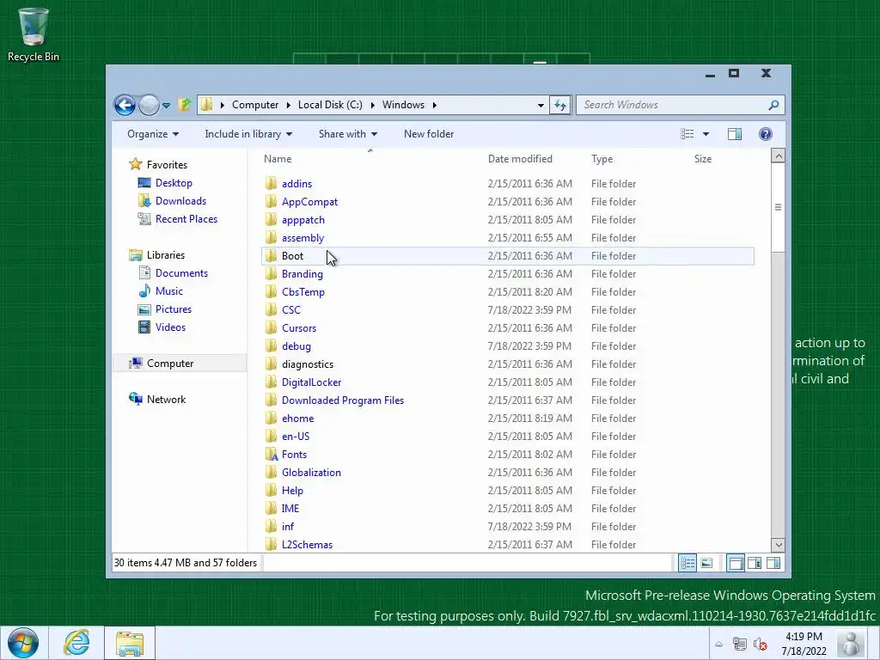Open Downloads under Favorites
The image size is (880, 660).
point(180,201)
